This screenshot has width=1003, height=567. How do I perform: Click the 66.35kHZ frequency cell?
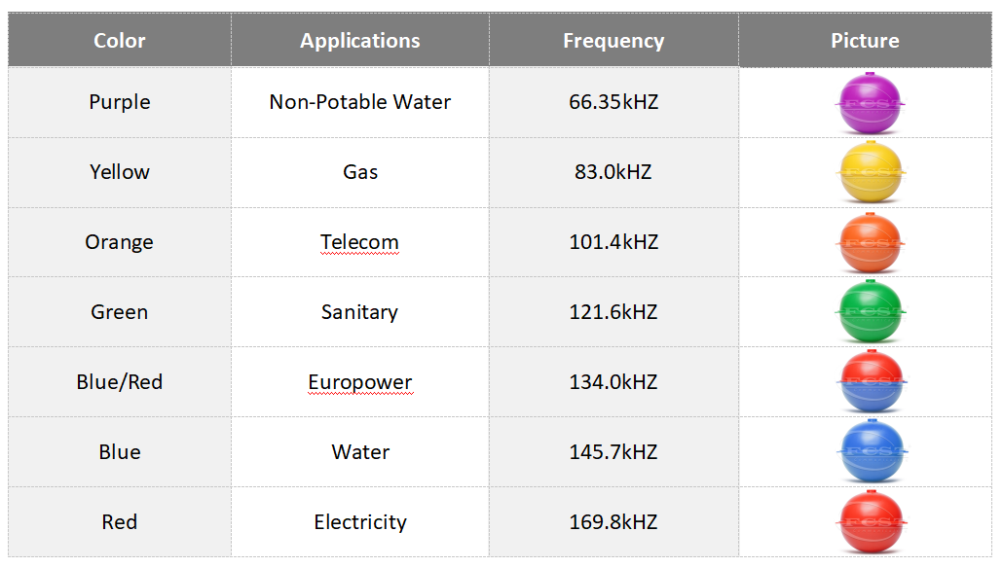click(x=613, y=102)
